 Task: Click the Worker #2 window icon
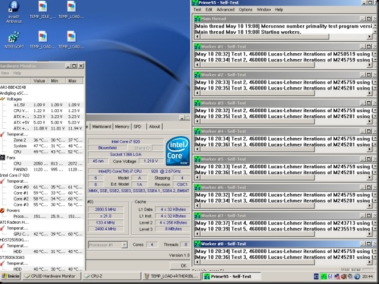coord(197,75)
